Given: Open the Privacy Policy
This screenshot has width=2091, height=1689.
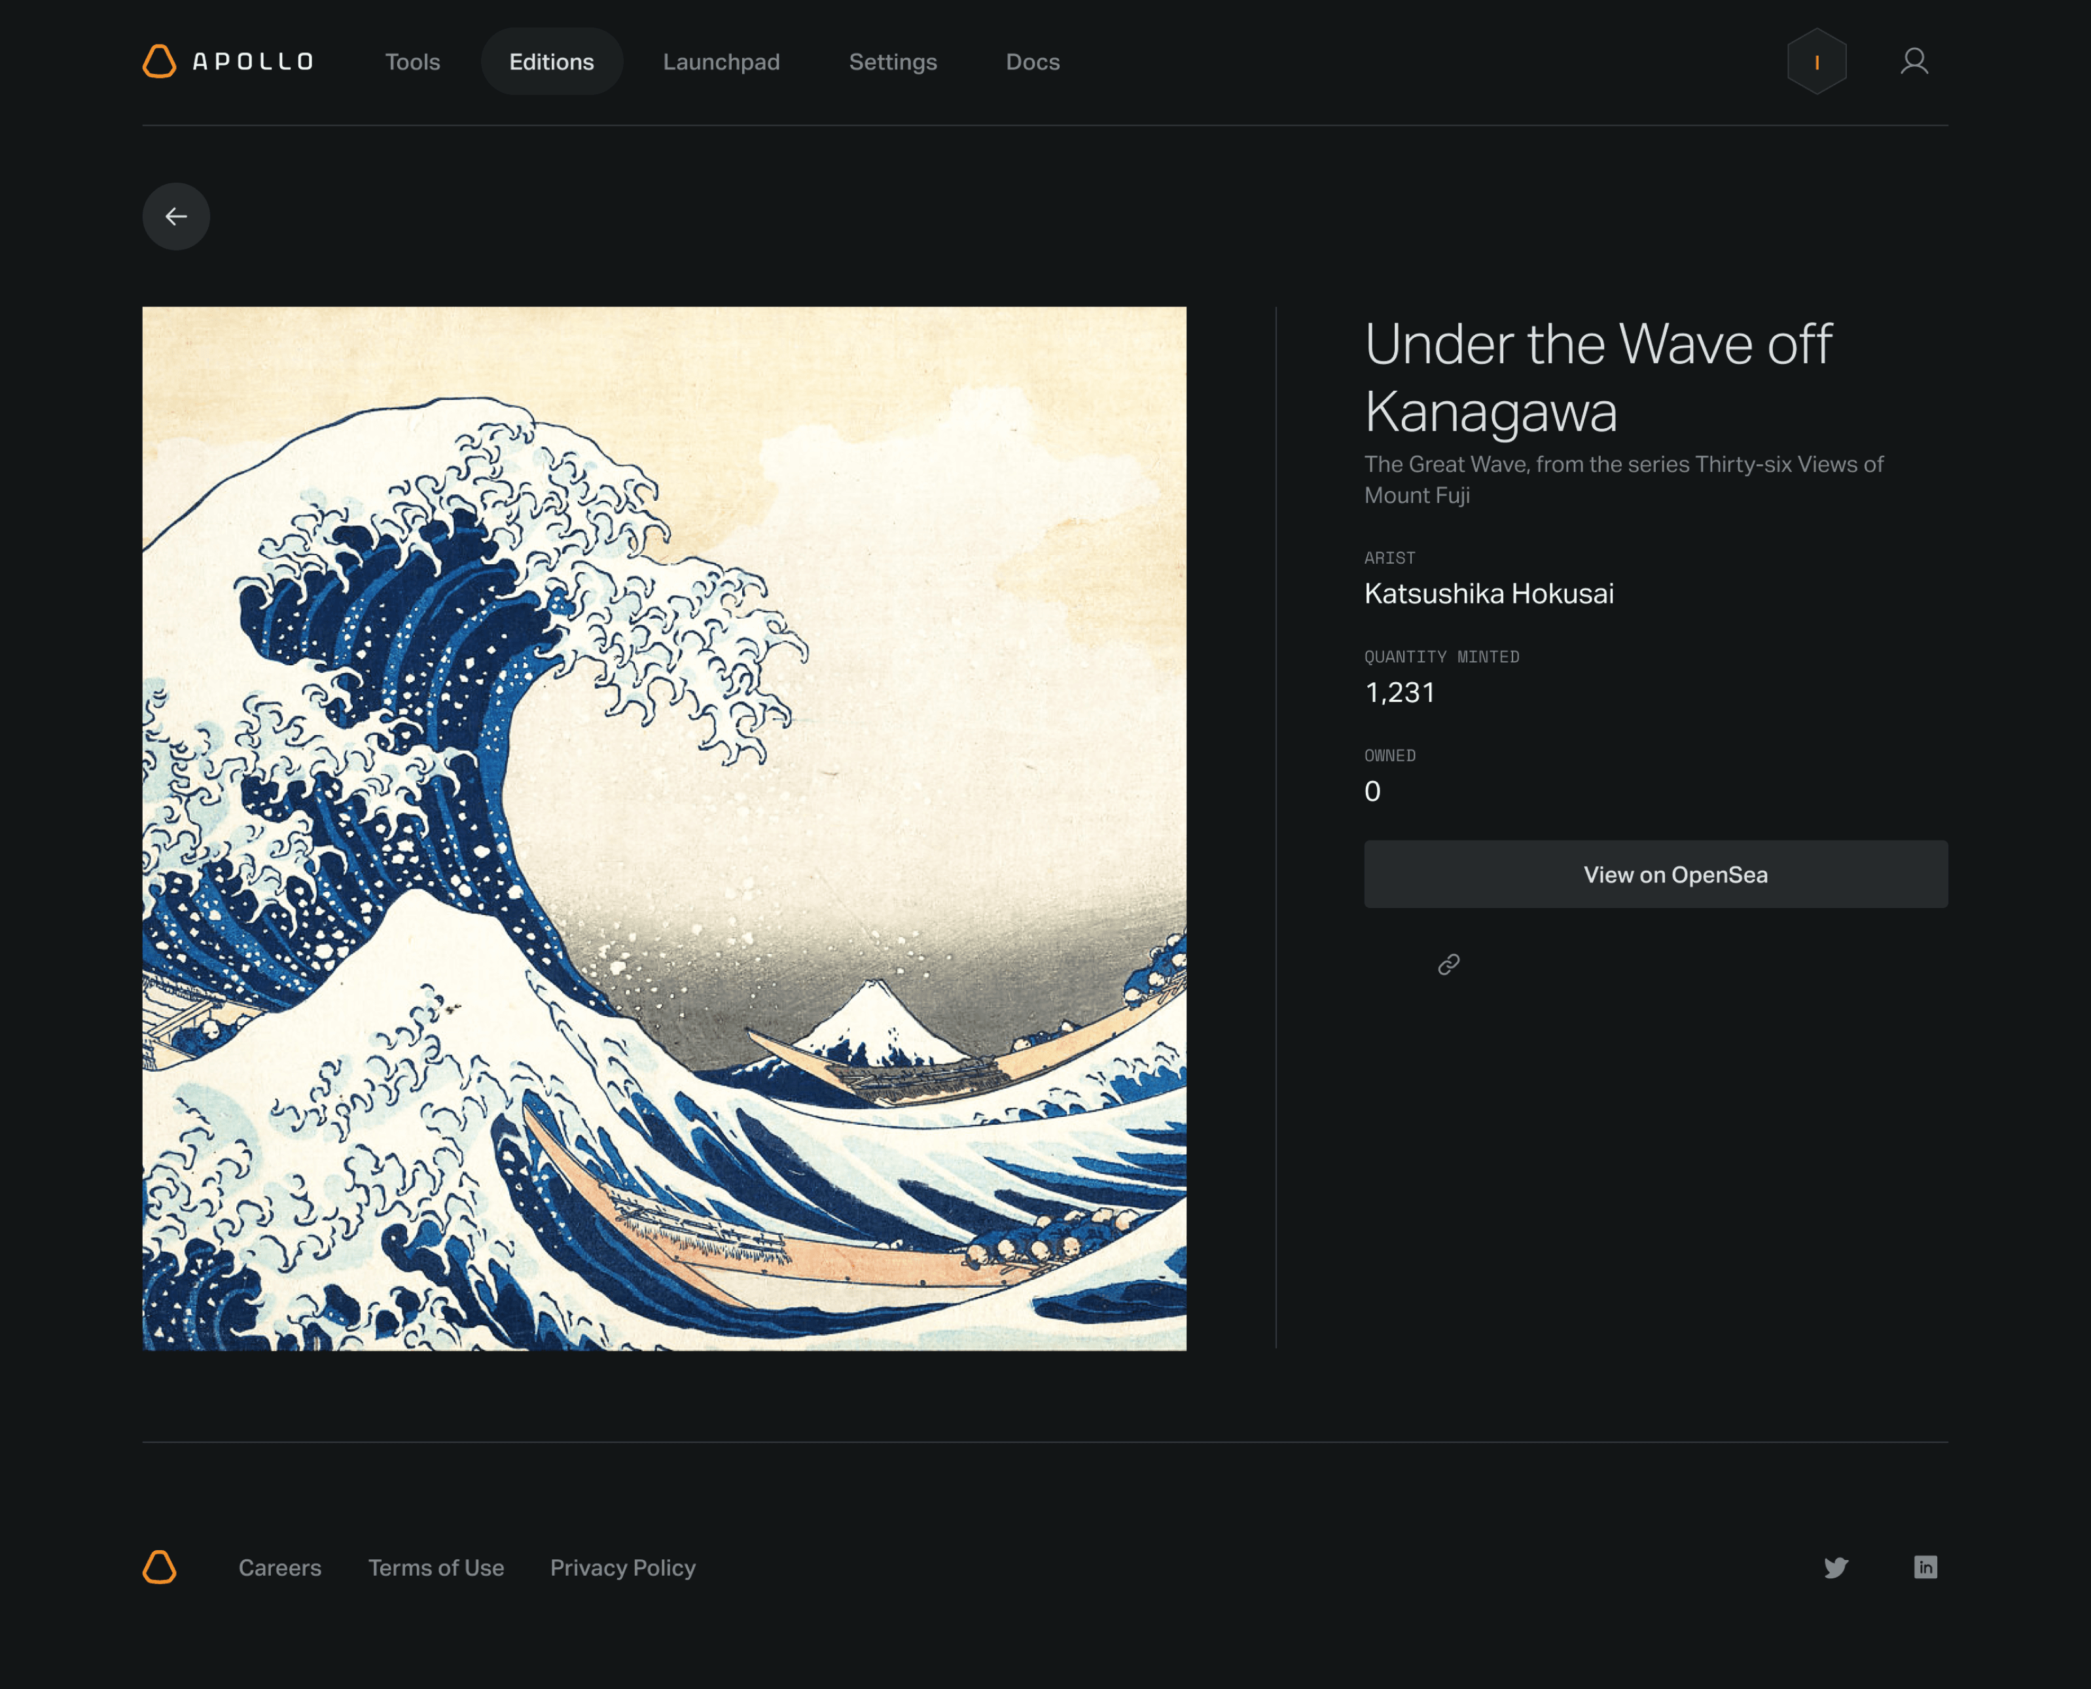Looking at the screenshot, I should (x=622, y=1567).
